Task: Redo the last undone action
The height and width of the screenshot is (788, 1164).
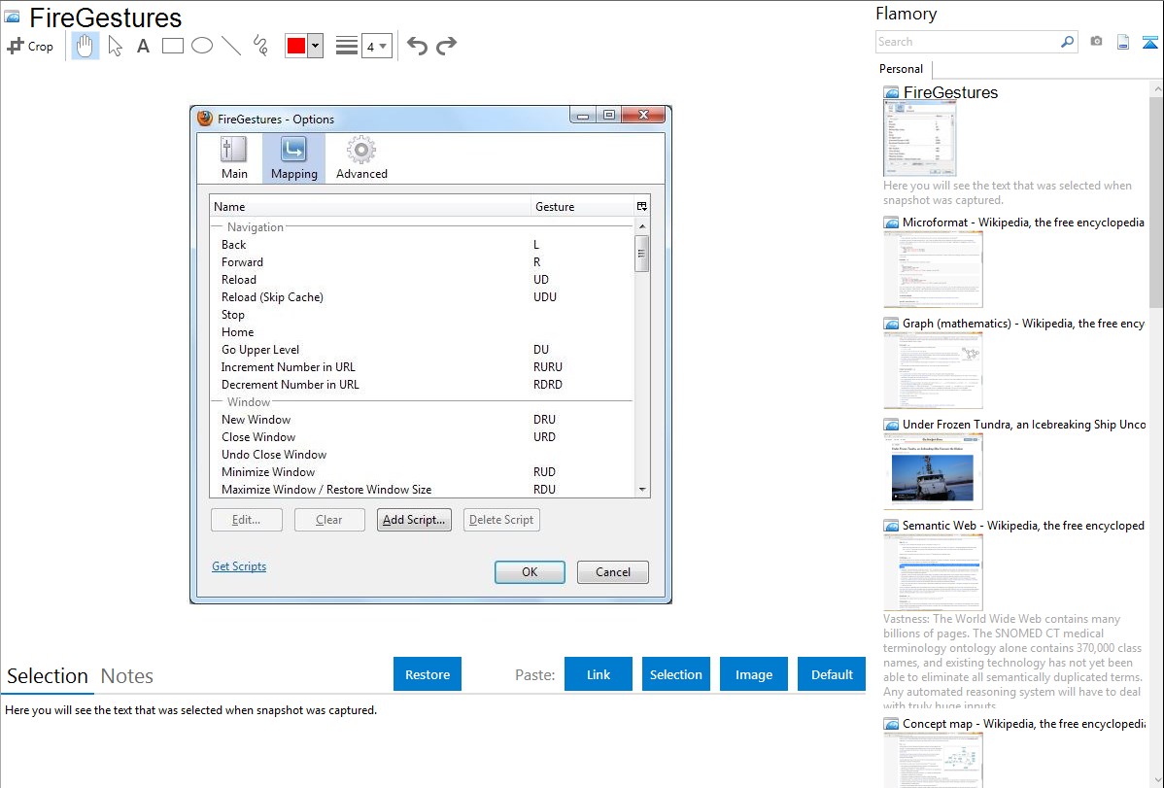Action: pyautogui.click(x=446, y=46)
